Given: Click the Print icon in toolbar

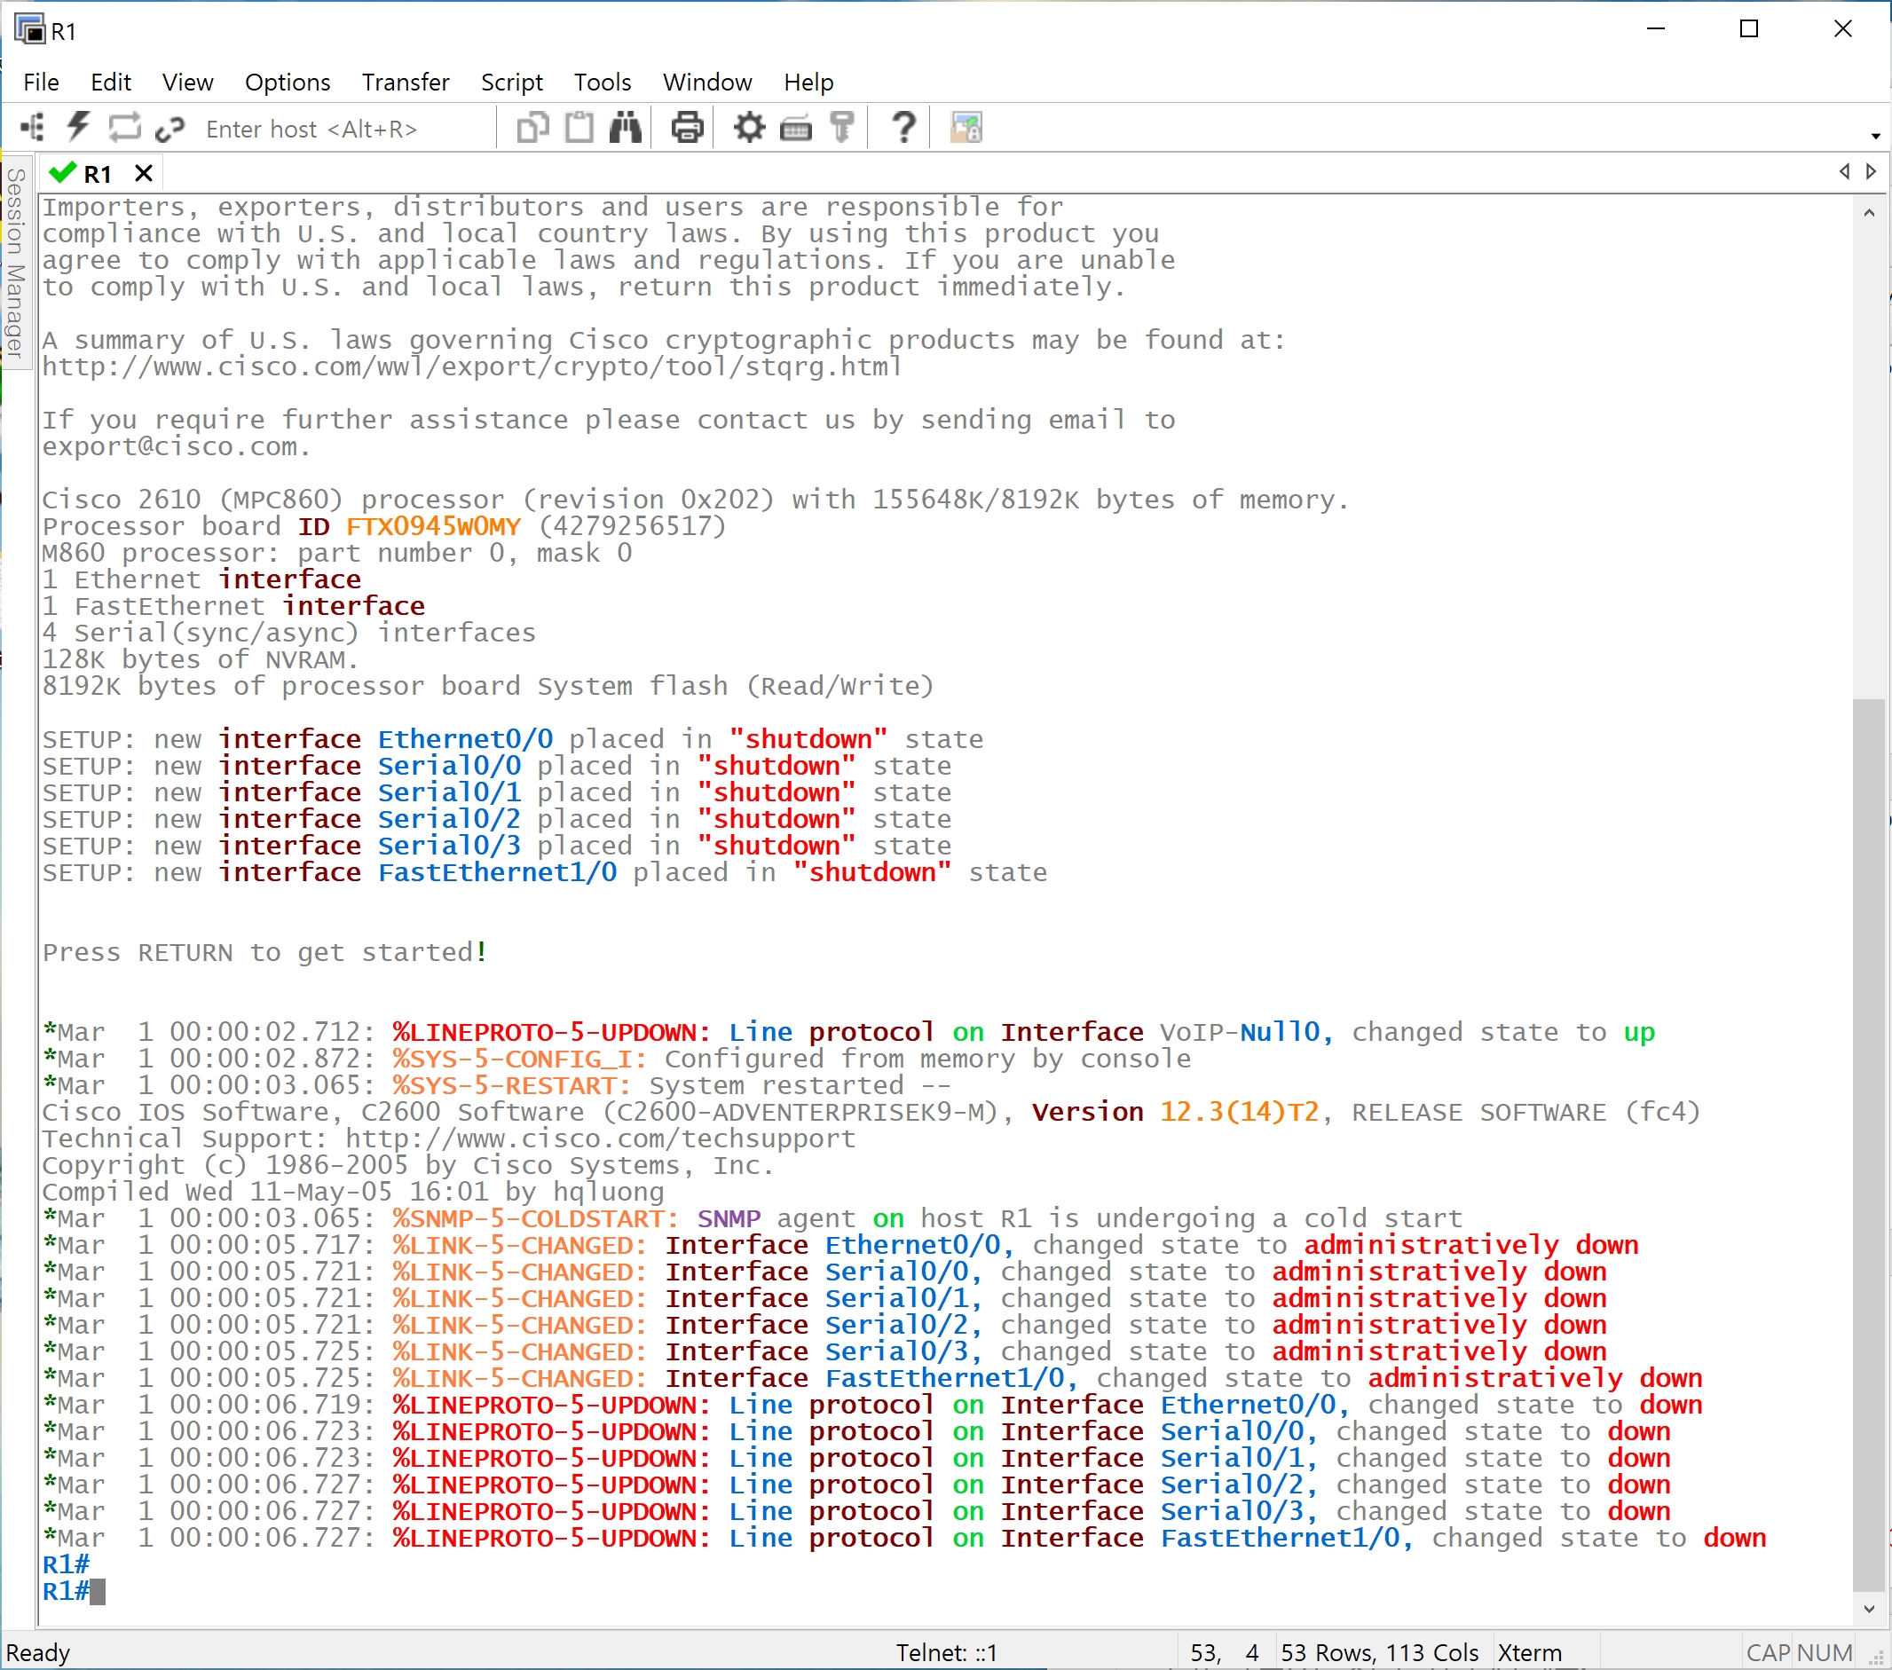Looking at the screenshot, I should (687, 128).
